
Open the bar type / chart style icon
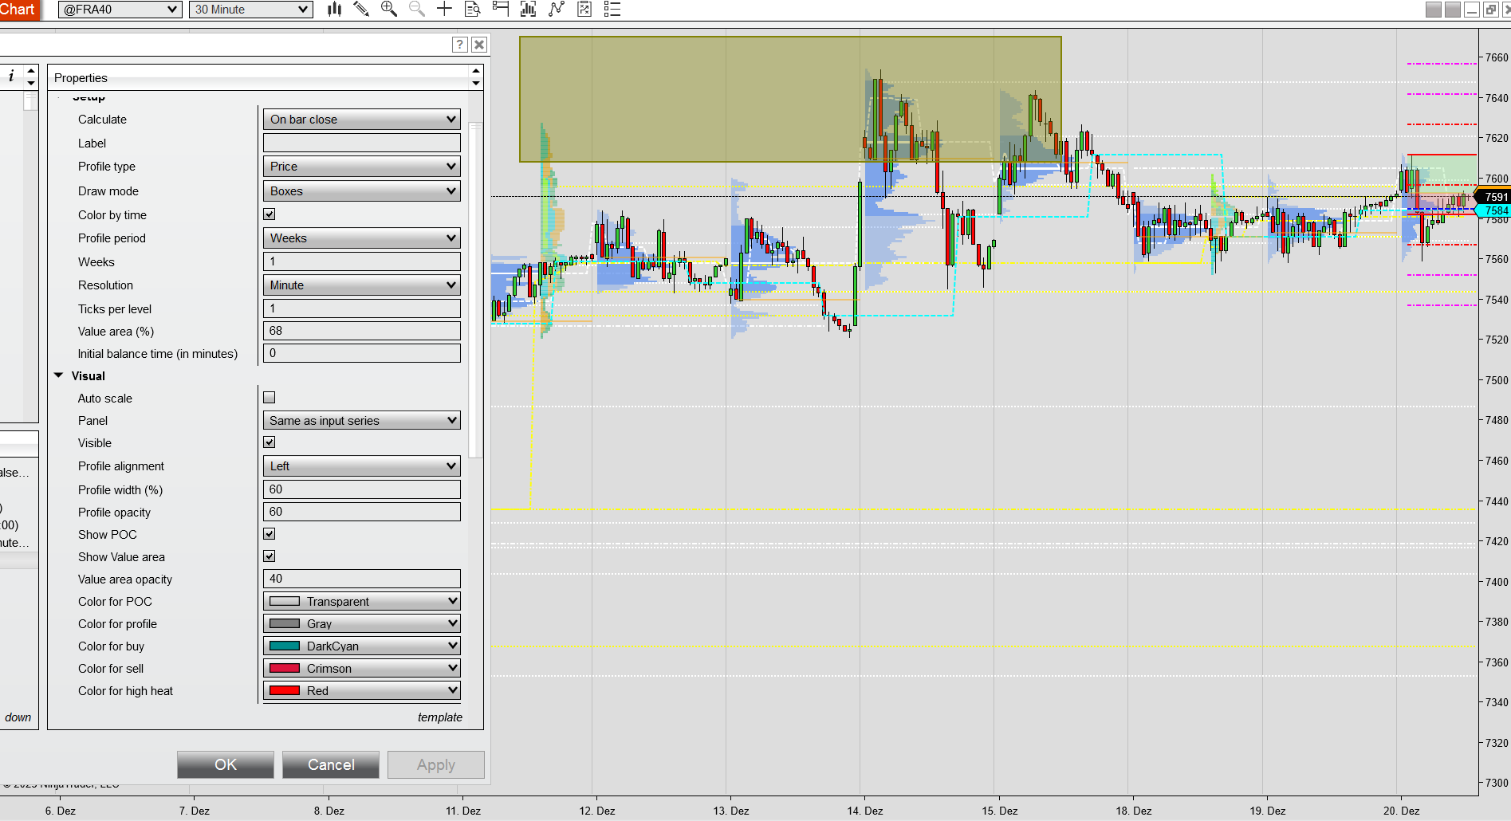(x=335, y=10)
